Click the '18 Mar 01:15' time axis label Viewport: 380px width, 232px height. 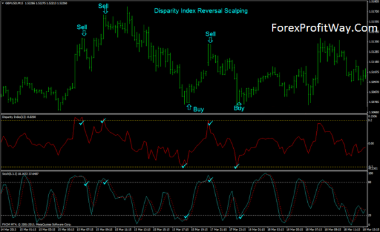pos(256,229)
